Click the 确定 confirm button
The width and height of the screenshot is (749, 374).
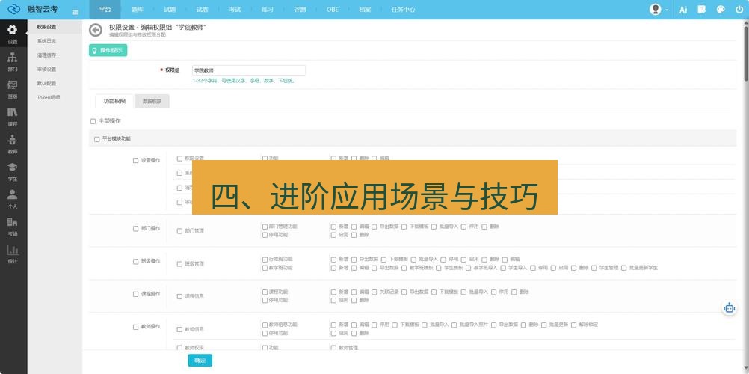click(x=200, y=361)
